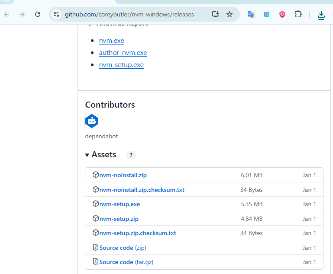This screenshot has width=333, height=274.
Task: Download nvm-noinstall.zip.checksum.txt
Action: point(142,190)
